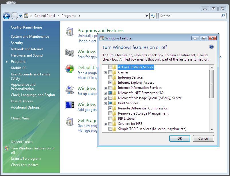Click the help question mark icon
This screenshot has height=176, width=230.
pos(211,47)
